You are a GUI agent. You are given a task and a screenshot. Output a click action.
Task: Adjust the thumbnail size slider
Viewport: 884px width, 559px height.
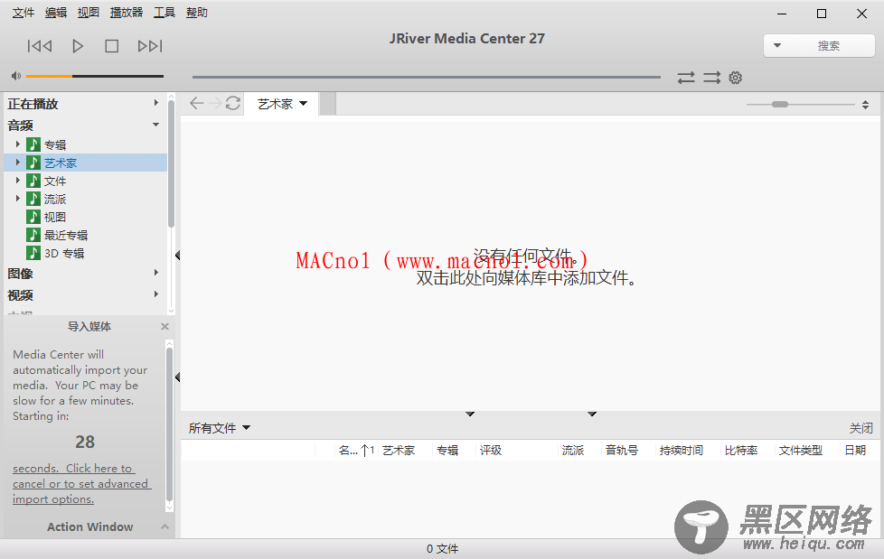801,104
